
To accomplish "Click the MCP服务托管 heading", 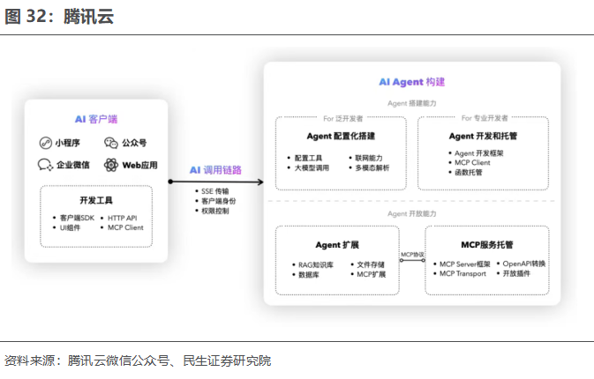I will pyautogui.click(x=487, y=245).
